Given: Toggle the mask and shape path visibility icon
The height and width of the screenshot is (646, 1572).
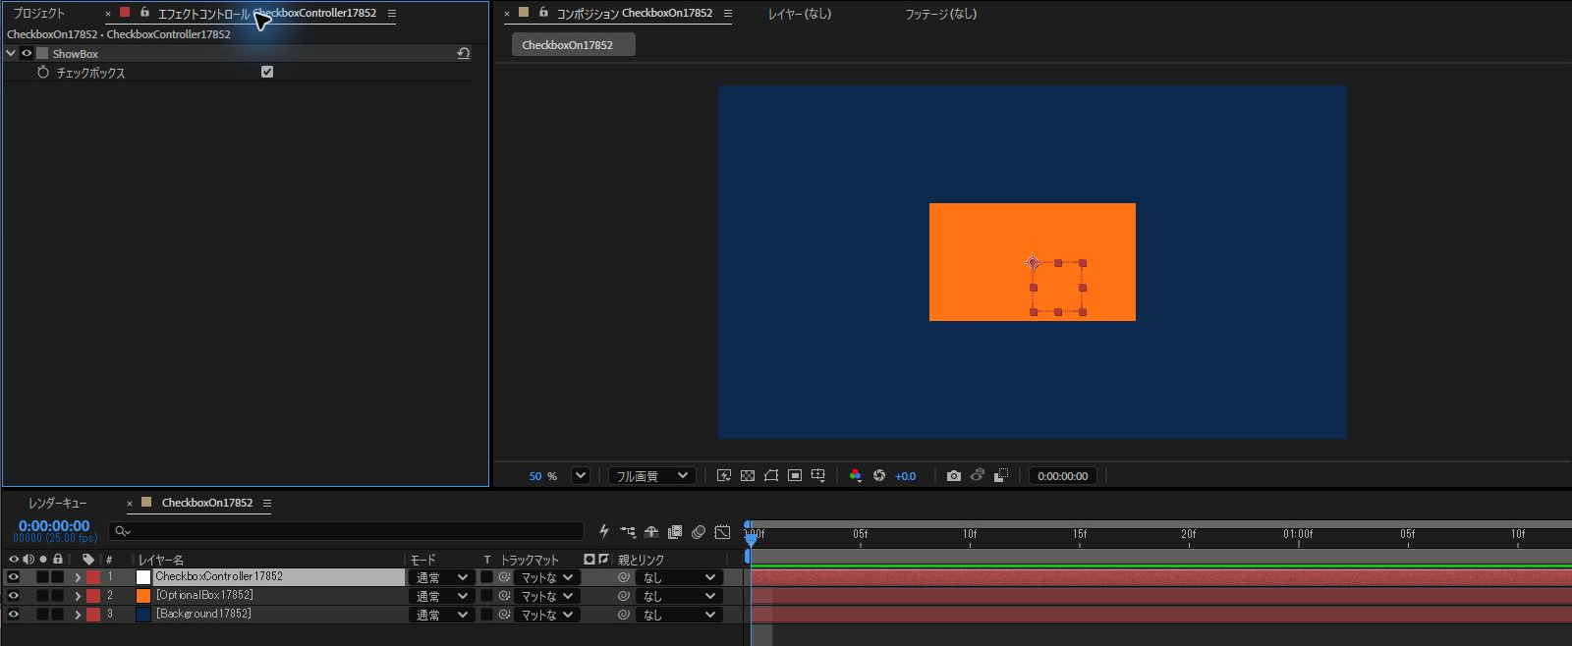Looking at the screenshot, I should tap(771, 475).
